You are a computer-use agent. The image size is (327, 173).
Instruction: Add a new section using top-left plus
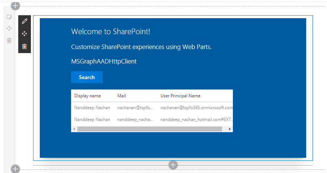pos(15,6)
